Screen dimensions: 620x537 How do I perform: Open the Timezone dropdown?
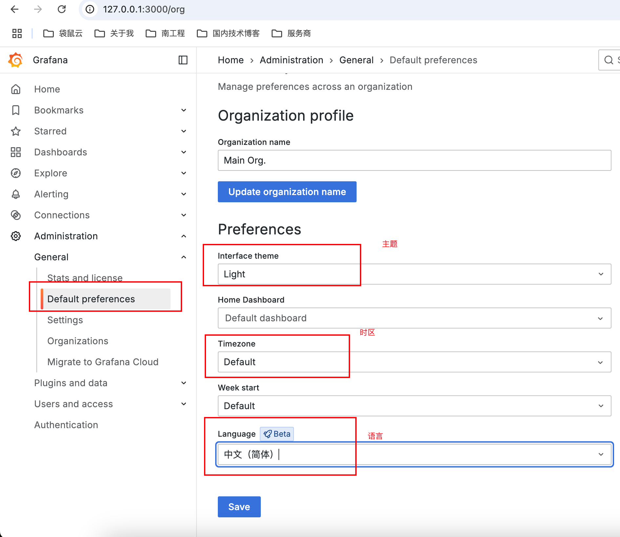point(414,362)
